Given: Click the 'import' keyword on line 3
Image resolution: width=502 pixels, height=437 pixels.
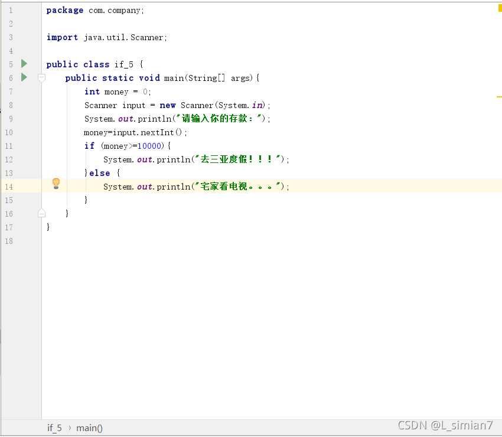Looking at the screenshot, I should (62, 37).
